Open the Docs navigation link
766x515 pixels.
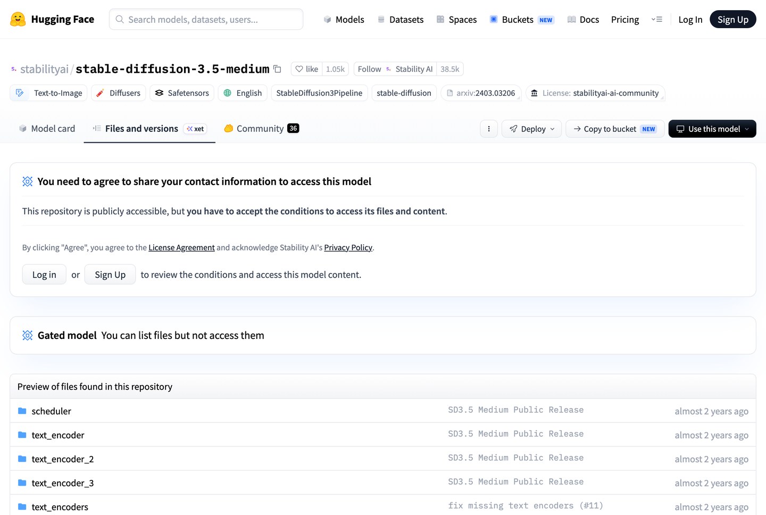583,20
